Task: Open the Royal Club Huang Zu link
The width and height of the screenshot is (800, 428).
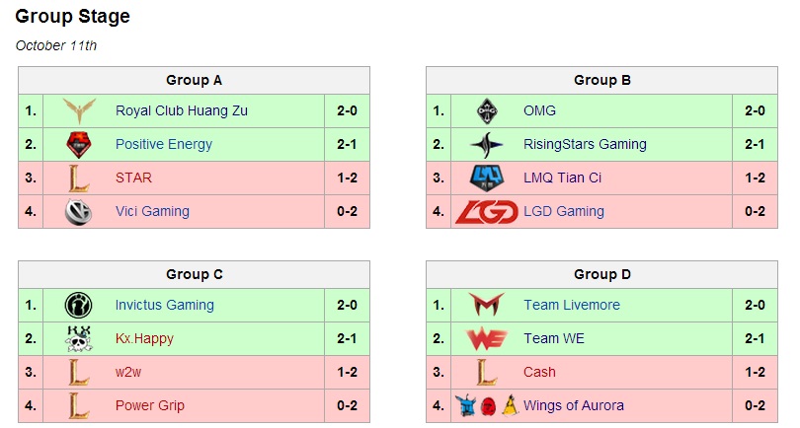Action: 181,110
